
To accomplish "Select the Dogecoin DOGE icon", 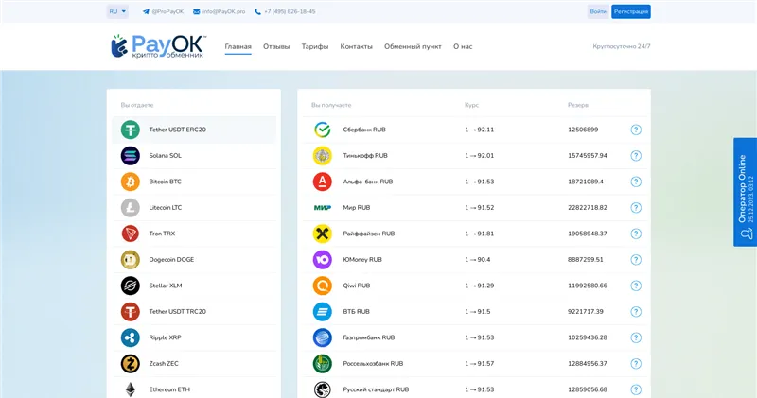I will 131,260.
